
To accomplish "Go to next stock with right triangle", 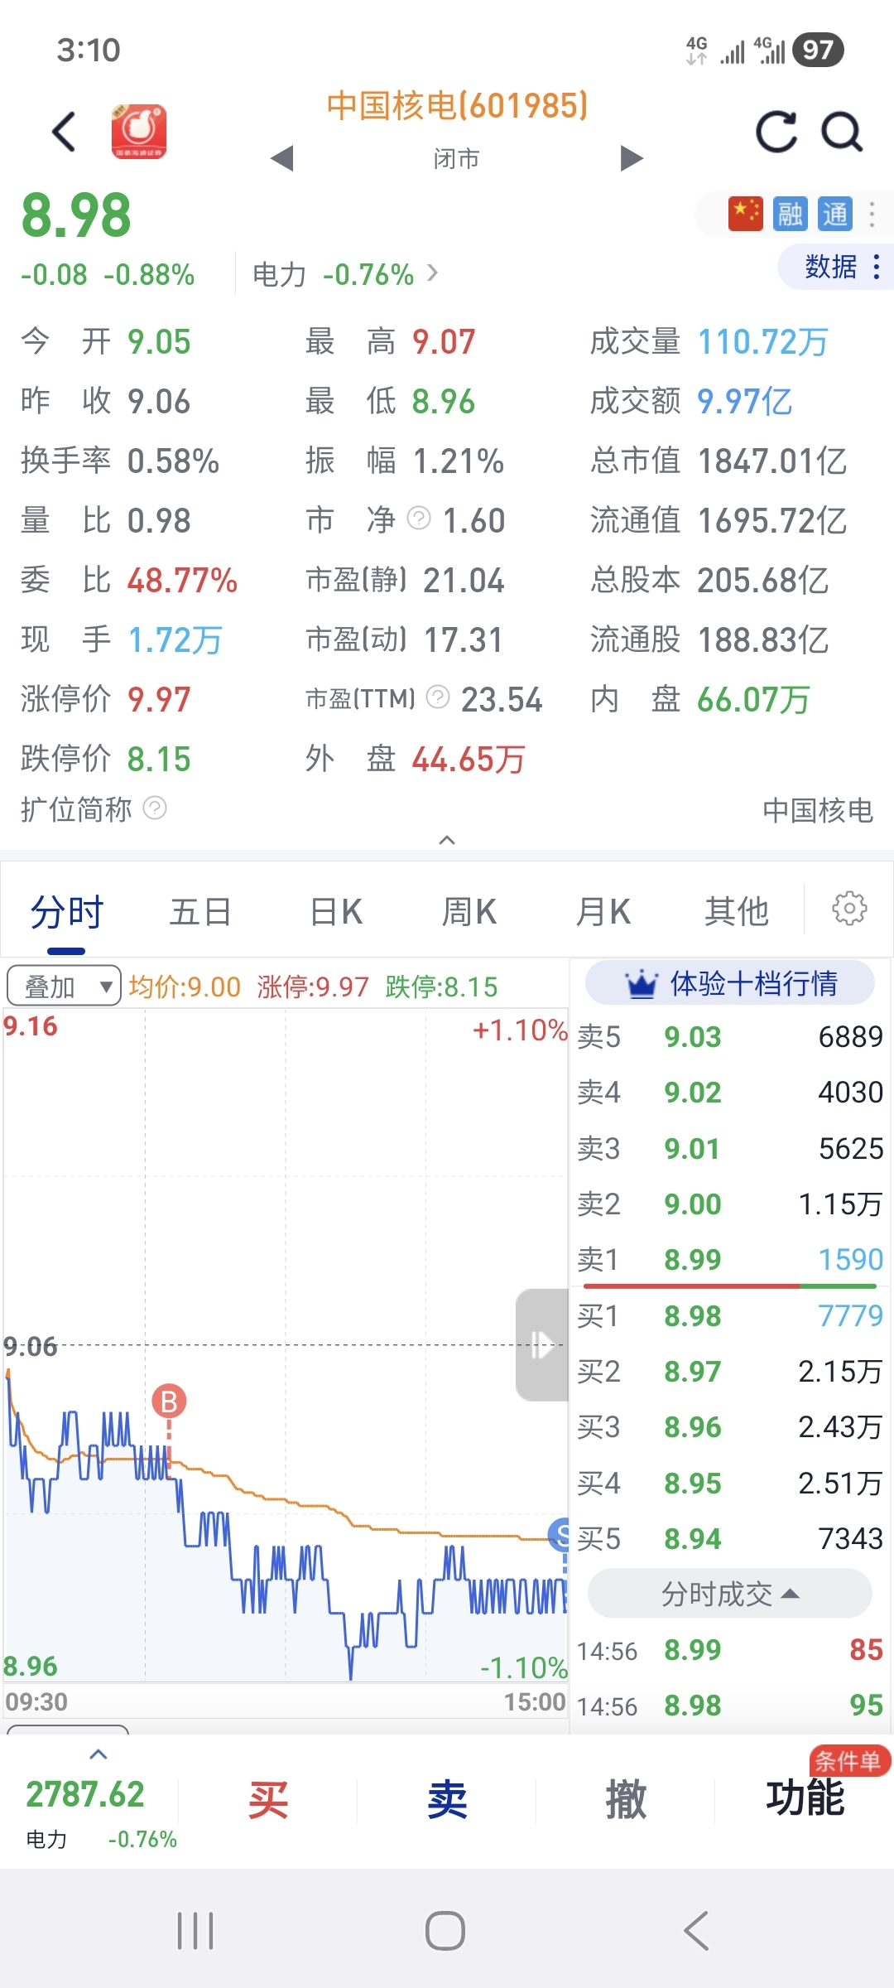I will click(632, 157).
